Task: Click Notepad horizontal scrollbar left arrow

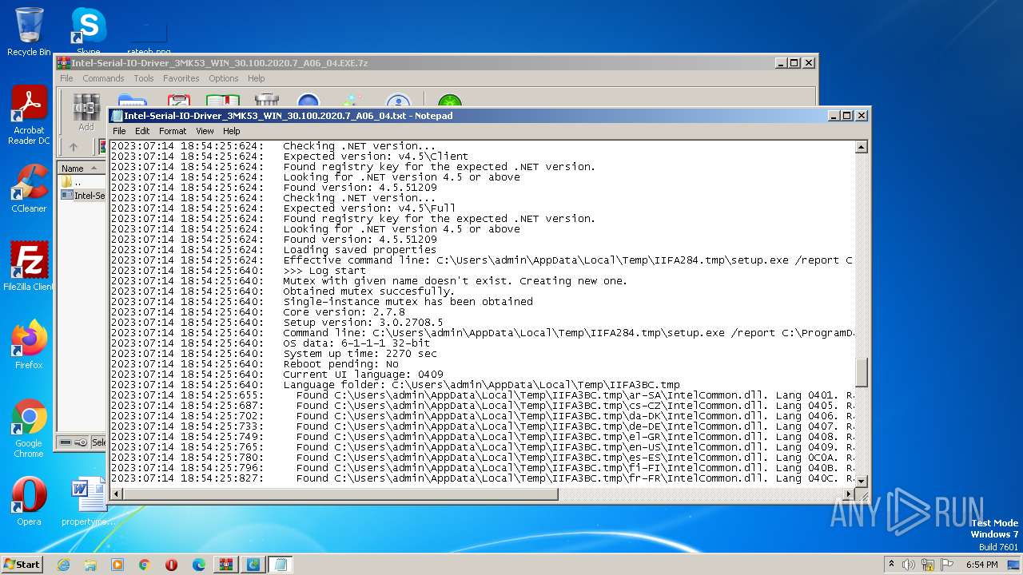Action: point(117,494)
